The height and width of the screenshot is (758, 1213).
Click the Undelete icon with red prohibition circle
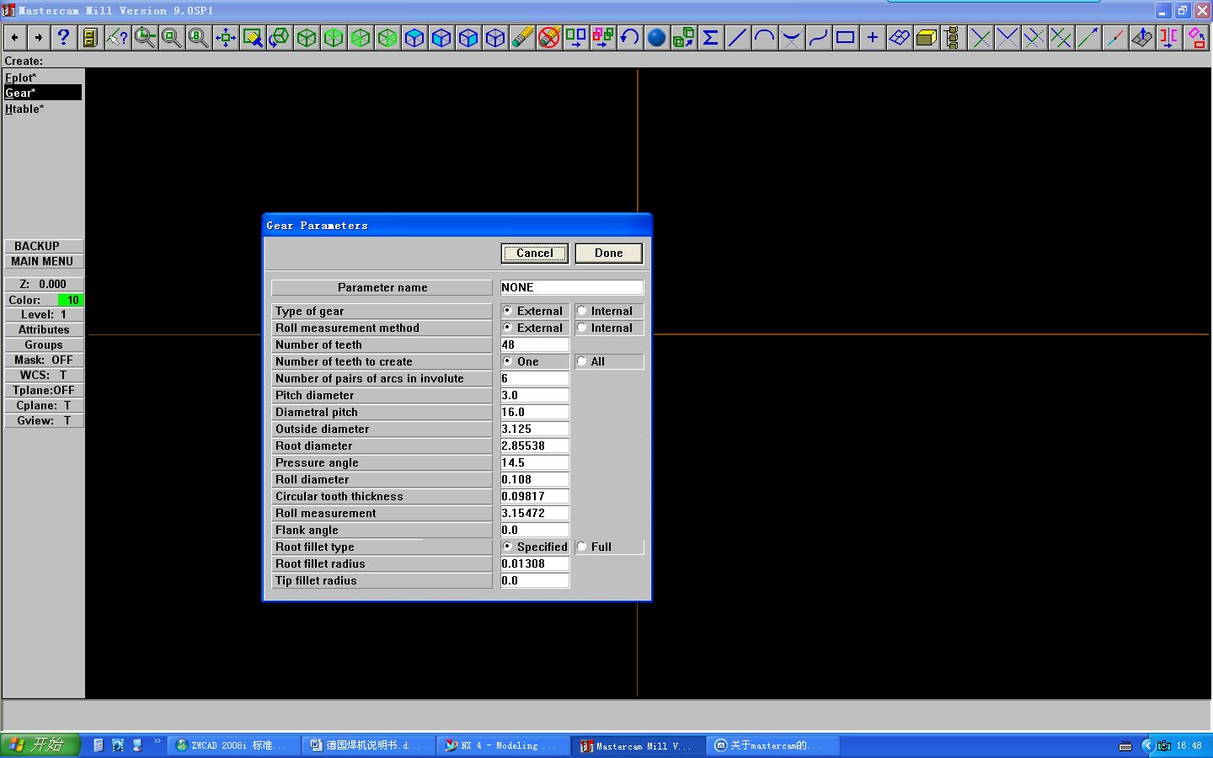(549, 37)
